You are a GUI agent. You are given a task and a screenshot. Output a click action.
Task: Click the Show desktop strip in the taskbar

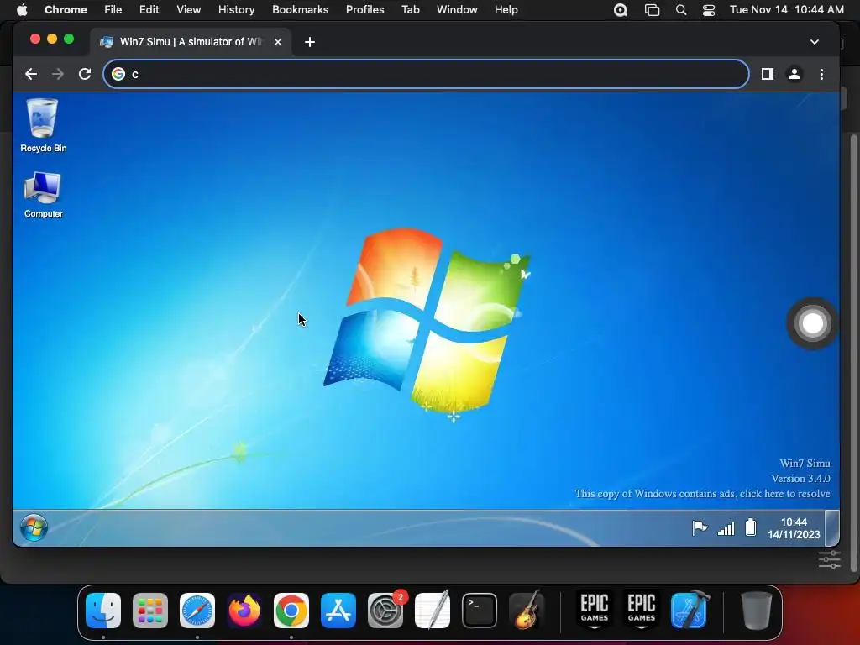tap(832, 527)
